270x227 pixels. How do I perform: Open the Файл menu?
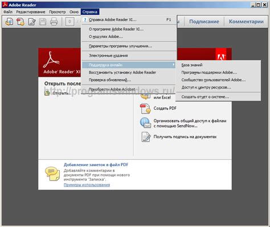pos(8,12)
